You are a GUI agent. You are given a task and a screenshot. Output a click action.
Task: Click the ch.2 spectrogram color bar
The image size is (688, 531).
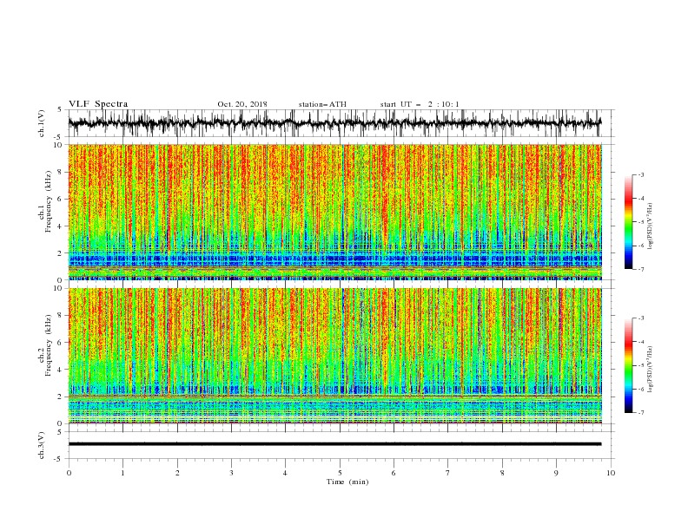(x=628, y=365)
